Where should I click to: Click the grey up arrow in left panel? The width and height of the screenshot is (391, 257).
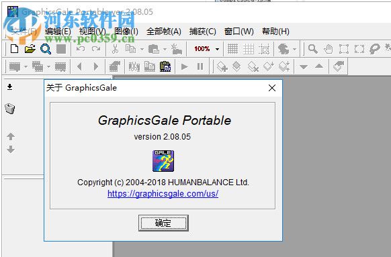pyautogui.click(x=11, y=136)
